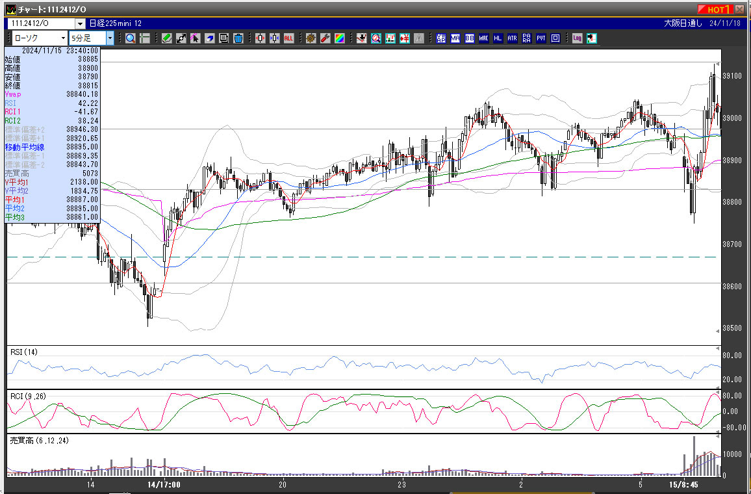Toggle PVT pivot indicator
The width and height of the screenshot is (751, 494).
tap(541, 38)
